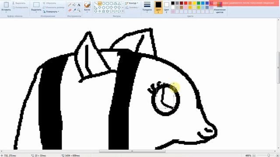Viewport: 280px width, 157px height.
Task: Expand the shapes gallery with bottom arrow
Action: click(123, 11)
